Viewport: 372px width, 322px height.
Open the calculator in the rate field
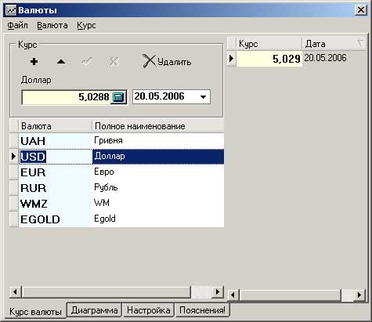click(118, 97)
